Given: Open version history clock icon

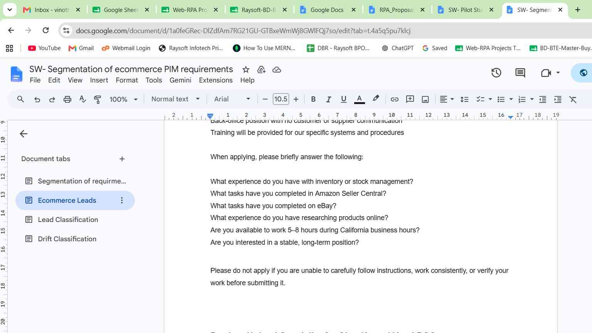Looking at the screenshot, I should click(x=496, y=72).
